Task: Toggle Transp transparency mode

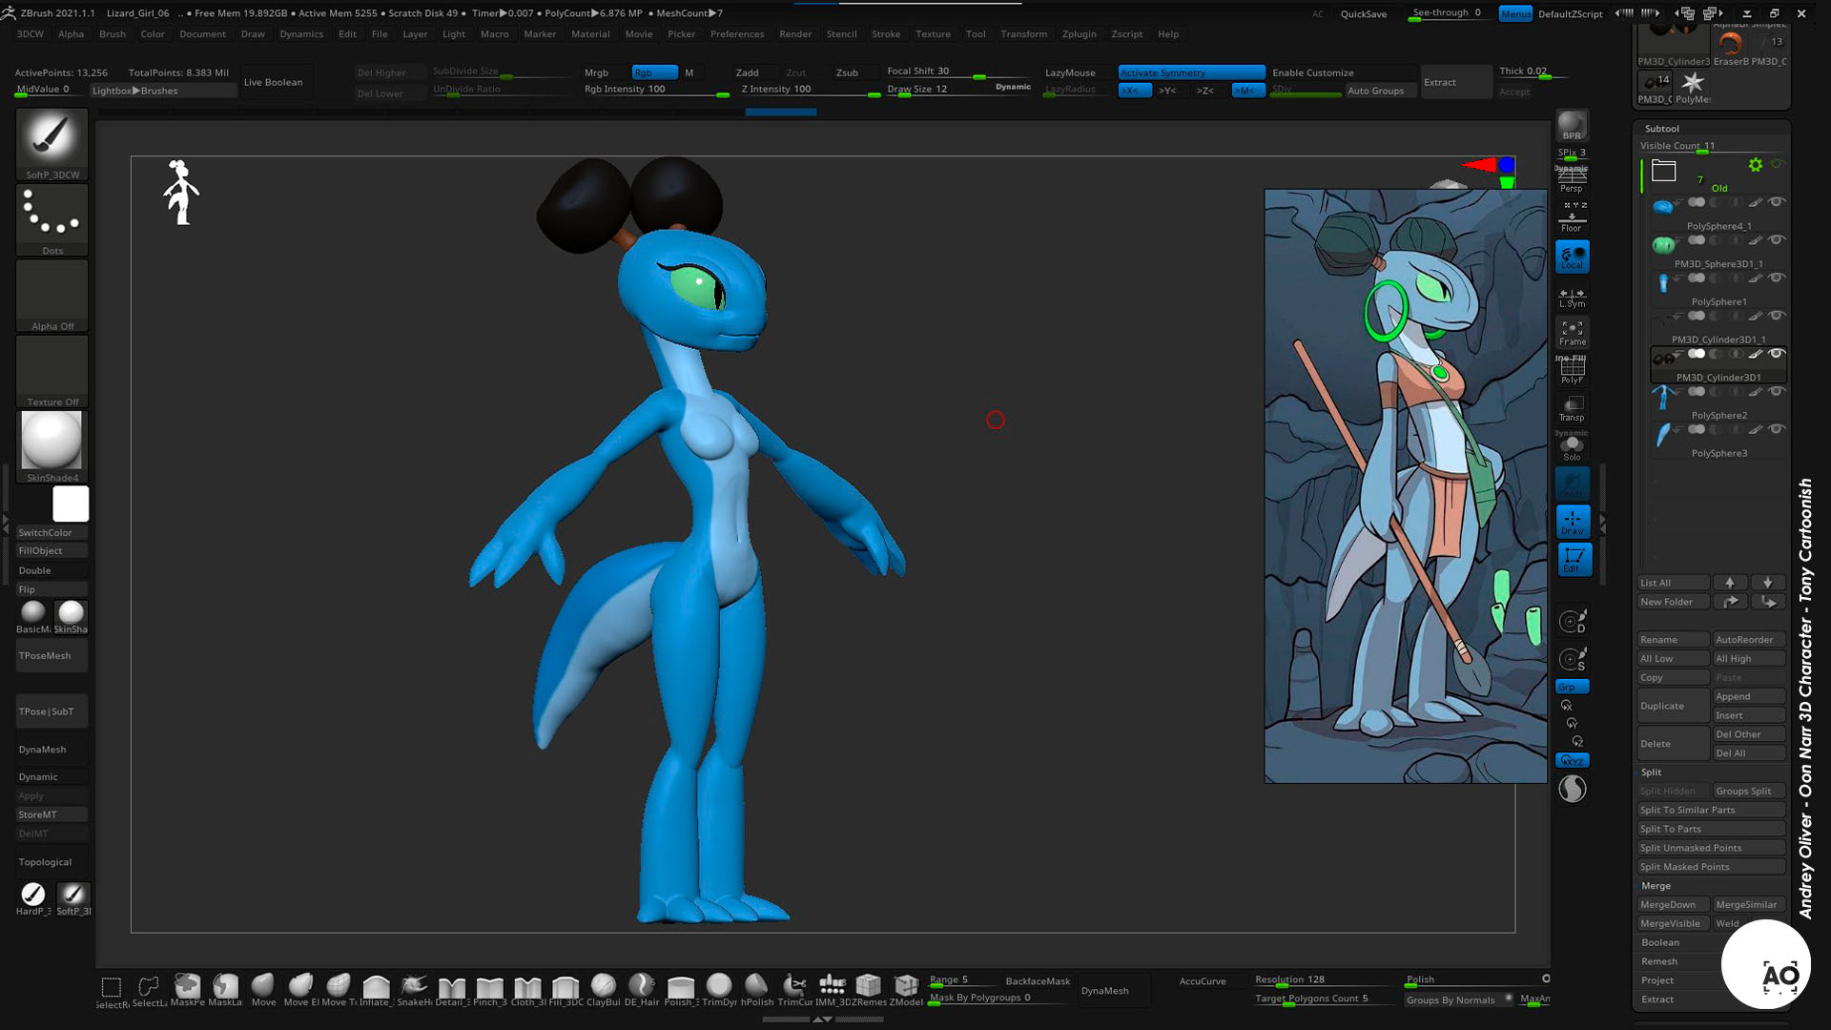Action: pos(1572,408)
